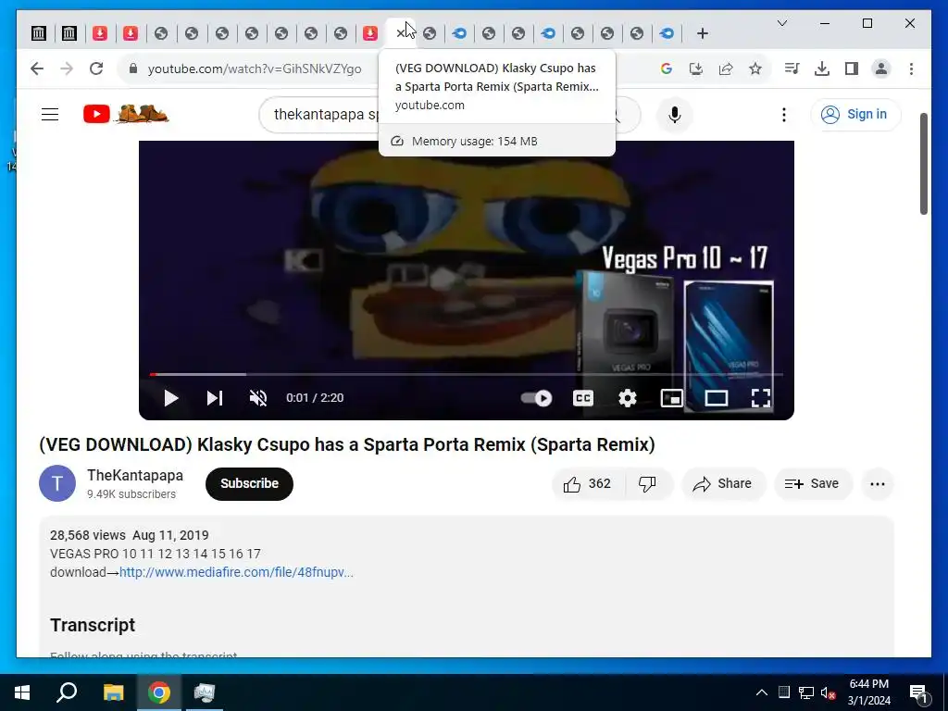The height and width of the screenshot is (711, 948).
Task: Open Windows notification center
Action: [x=919, y=692]
